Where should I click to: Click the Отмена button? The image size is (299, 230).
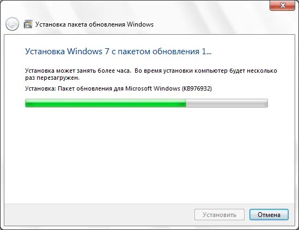point(269,215)
